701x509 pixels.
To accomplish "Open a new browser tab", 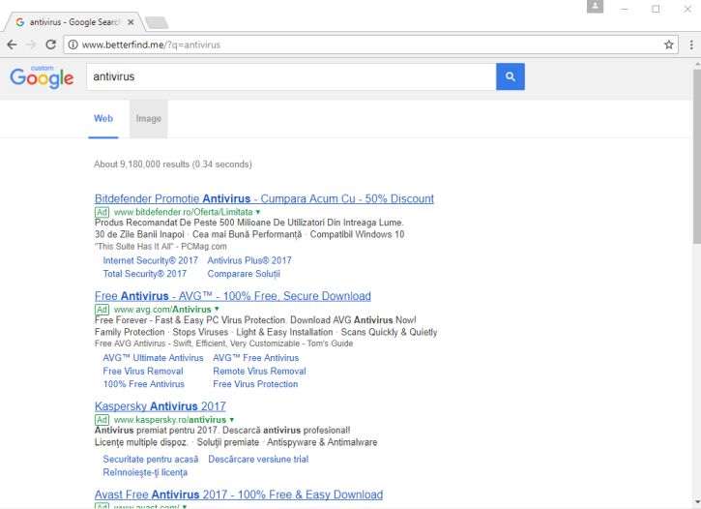I will 157,22.
